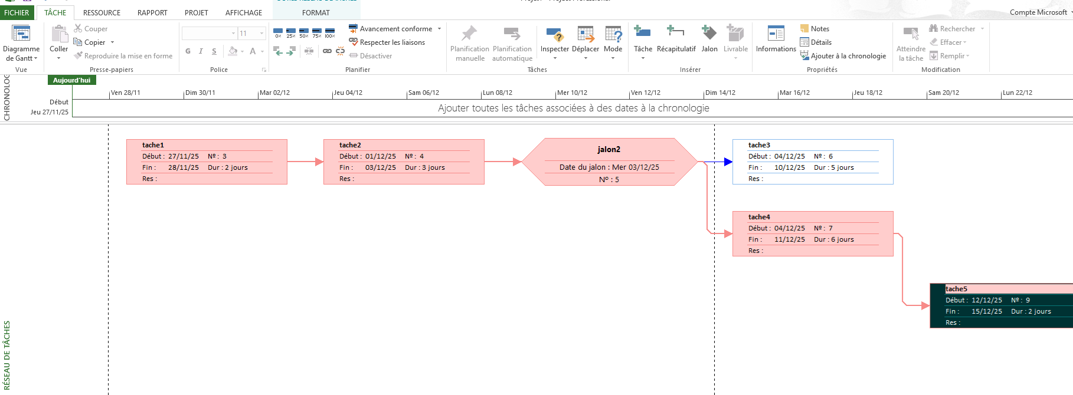The height and width of the screenshot is (395, 1073).
Task: Switch to the AFFICHAGE tab
Action: pyautogui.click(x=243, y=12)
